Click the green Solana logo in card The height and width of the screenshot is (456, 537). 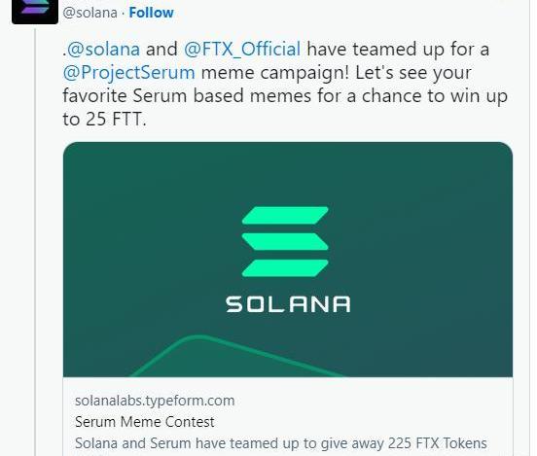(285, 241)
